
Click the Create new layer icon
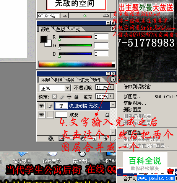pos(94,138)
